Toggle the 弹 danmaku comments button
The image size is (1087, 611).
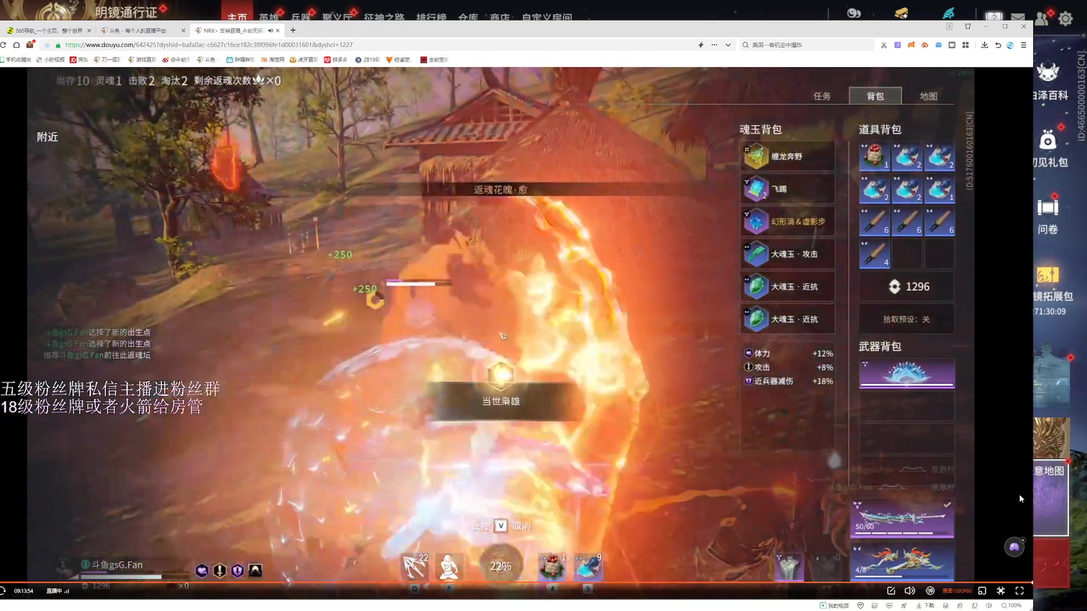coord(930,591)
